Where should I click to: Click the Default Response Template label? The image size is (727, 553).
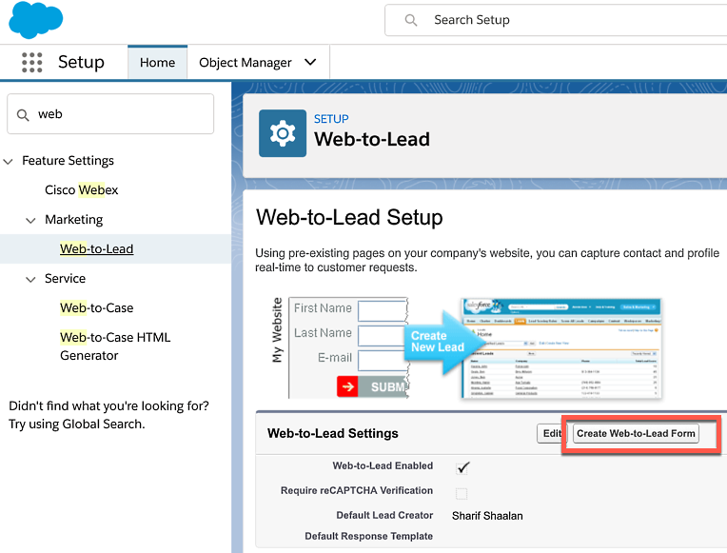pos(368,536)
